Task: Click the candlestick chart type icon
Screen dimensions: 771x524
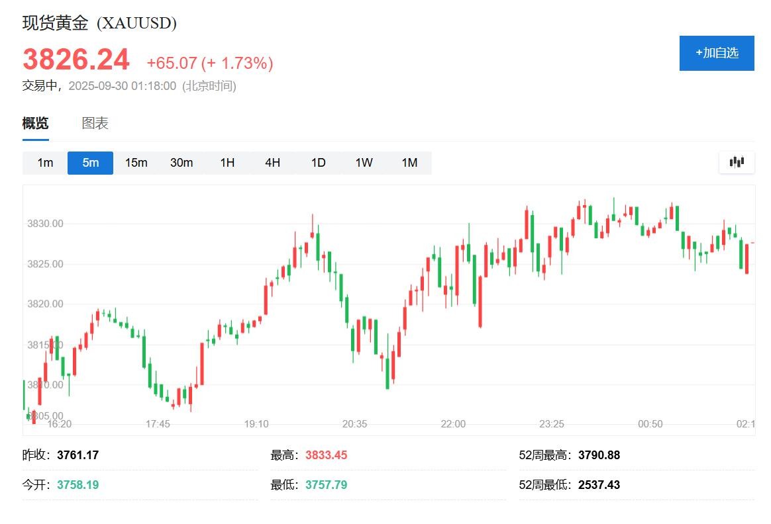Action: tap(737, 162)
